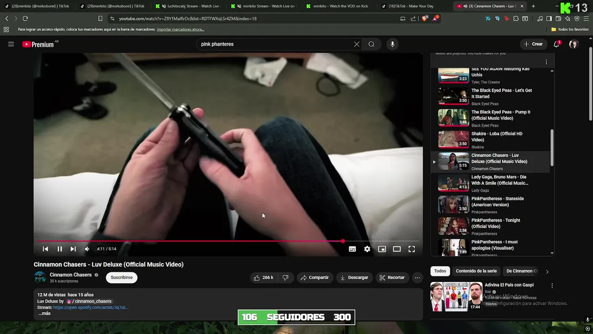Play Lady Gaga Die With A Smile
This screenshot has height=334, width=593.
(x=491, y=183)
